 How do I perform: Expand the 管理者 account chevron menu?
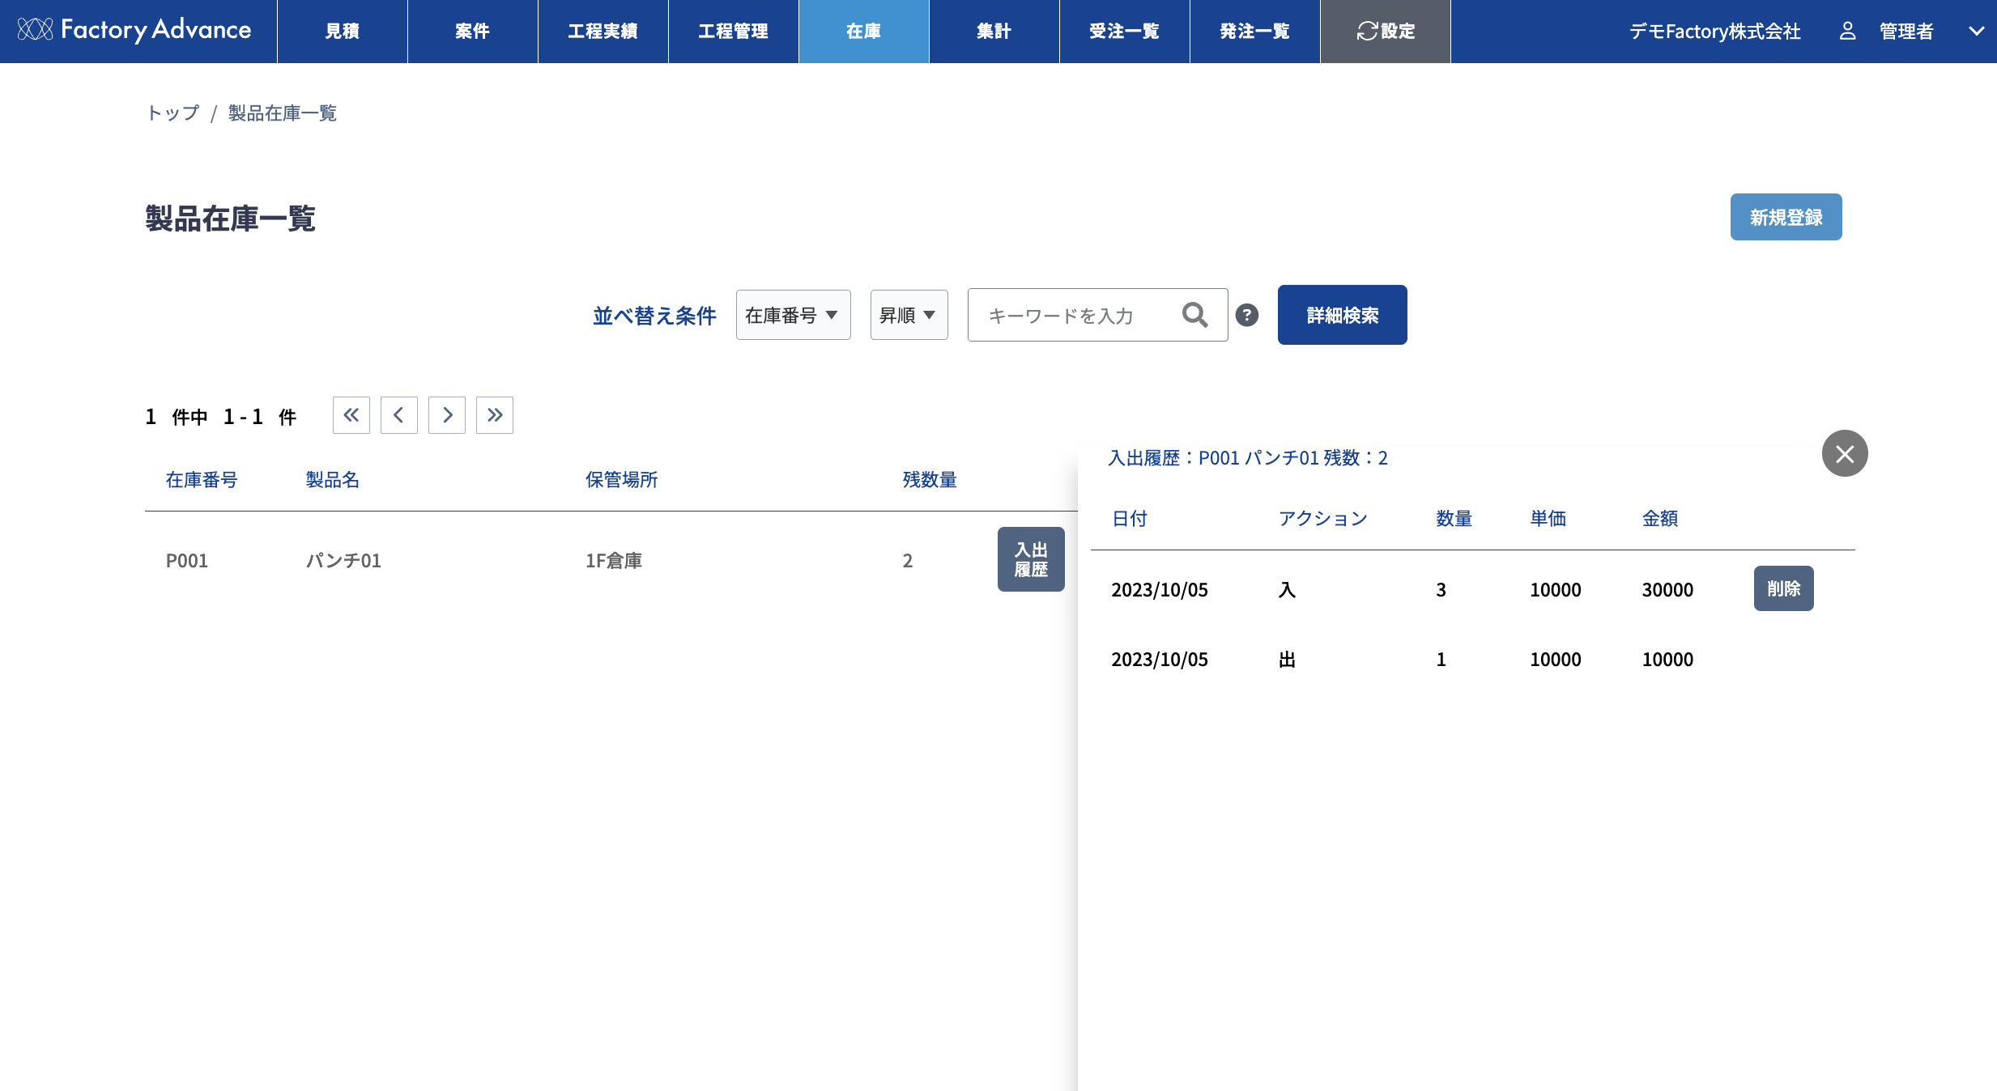pyautogui.click(x=1976, y=31)
